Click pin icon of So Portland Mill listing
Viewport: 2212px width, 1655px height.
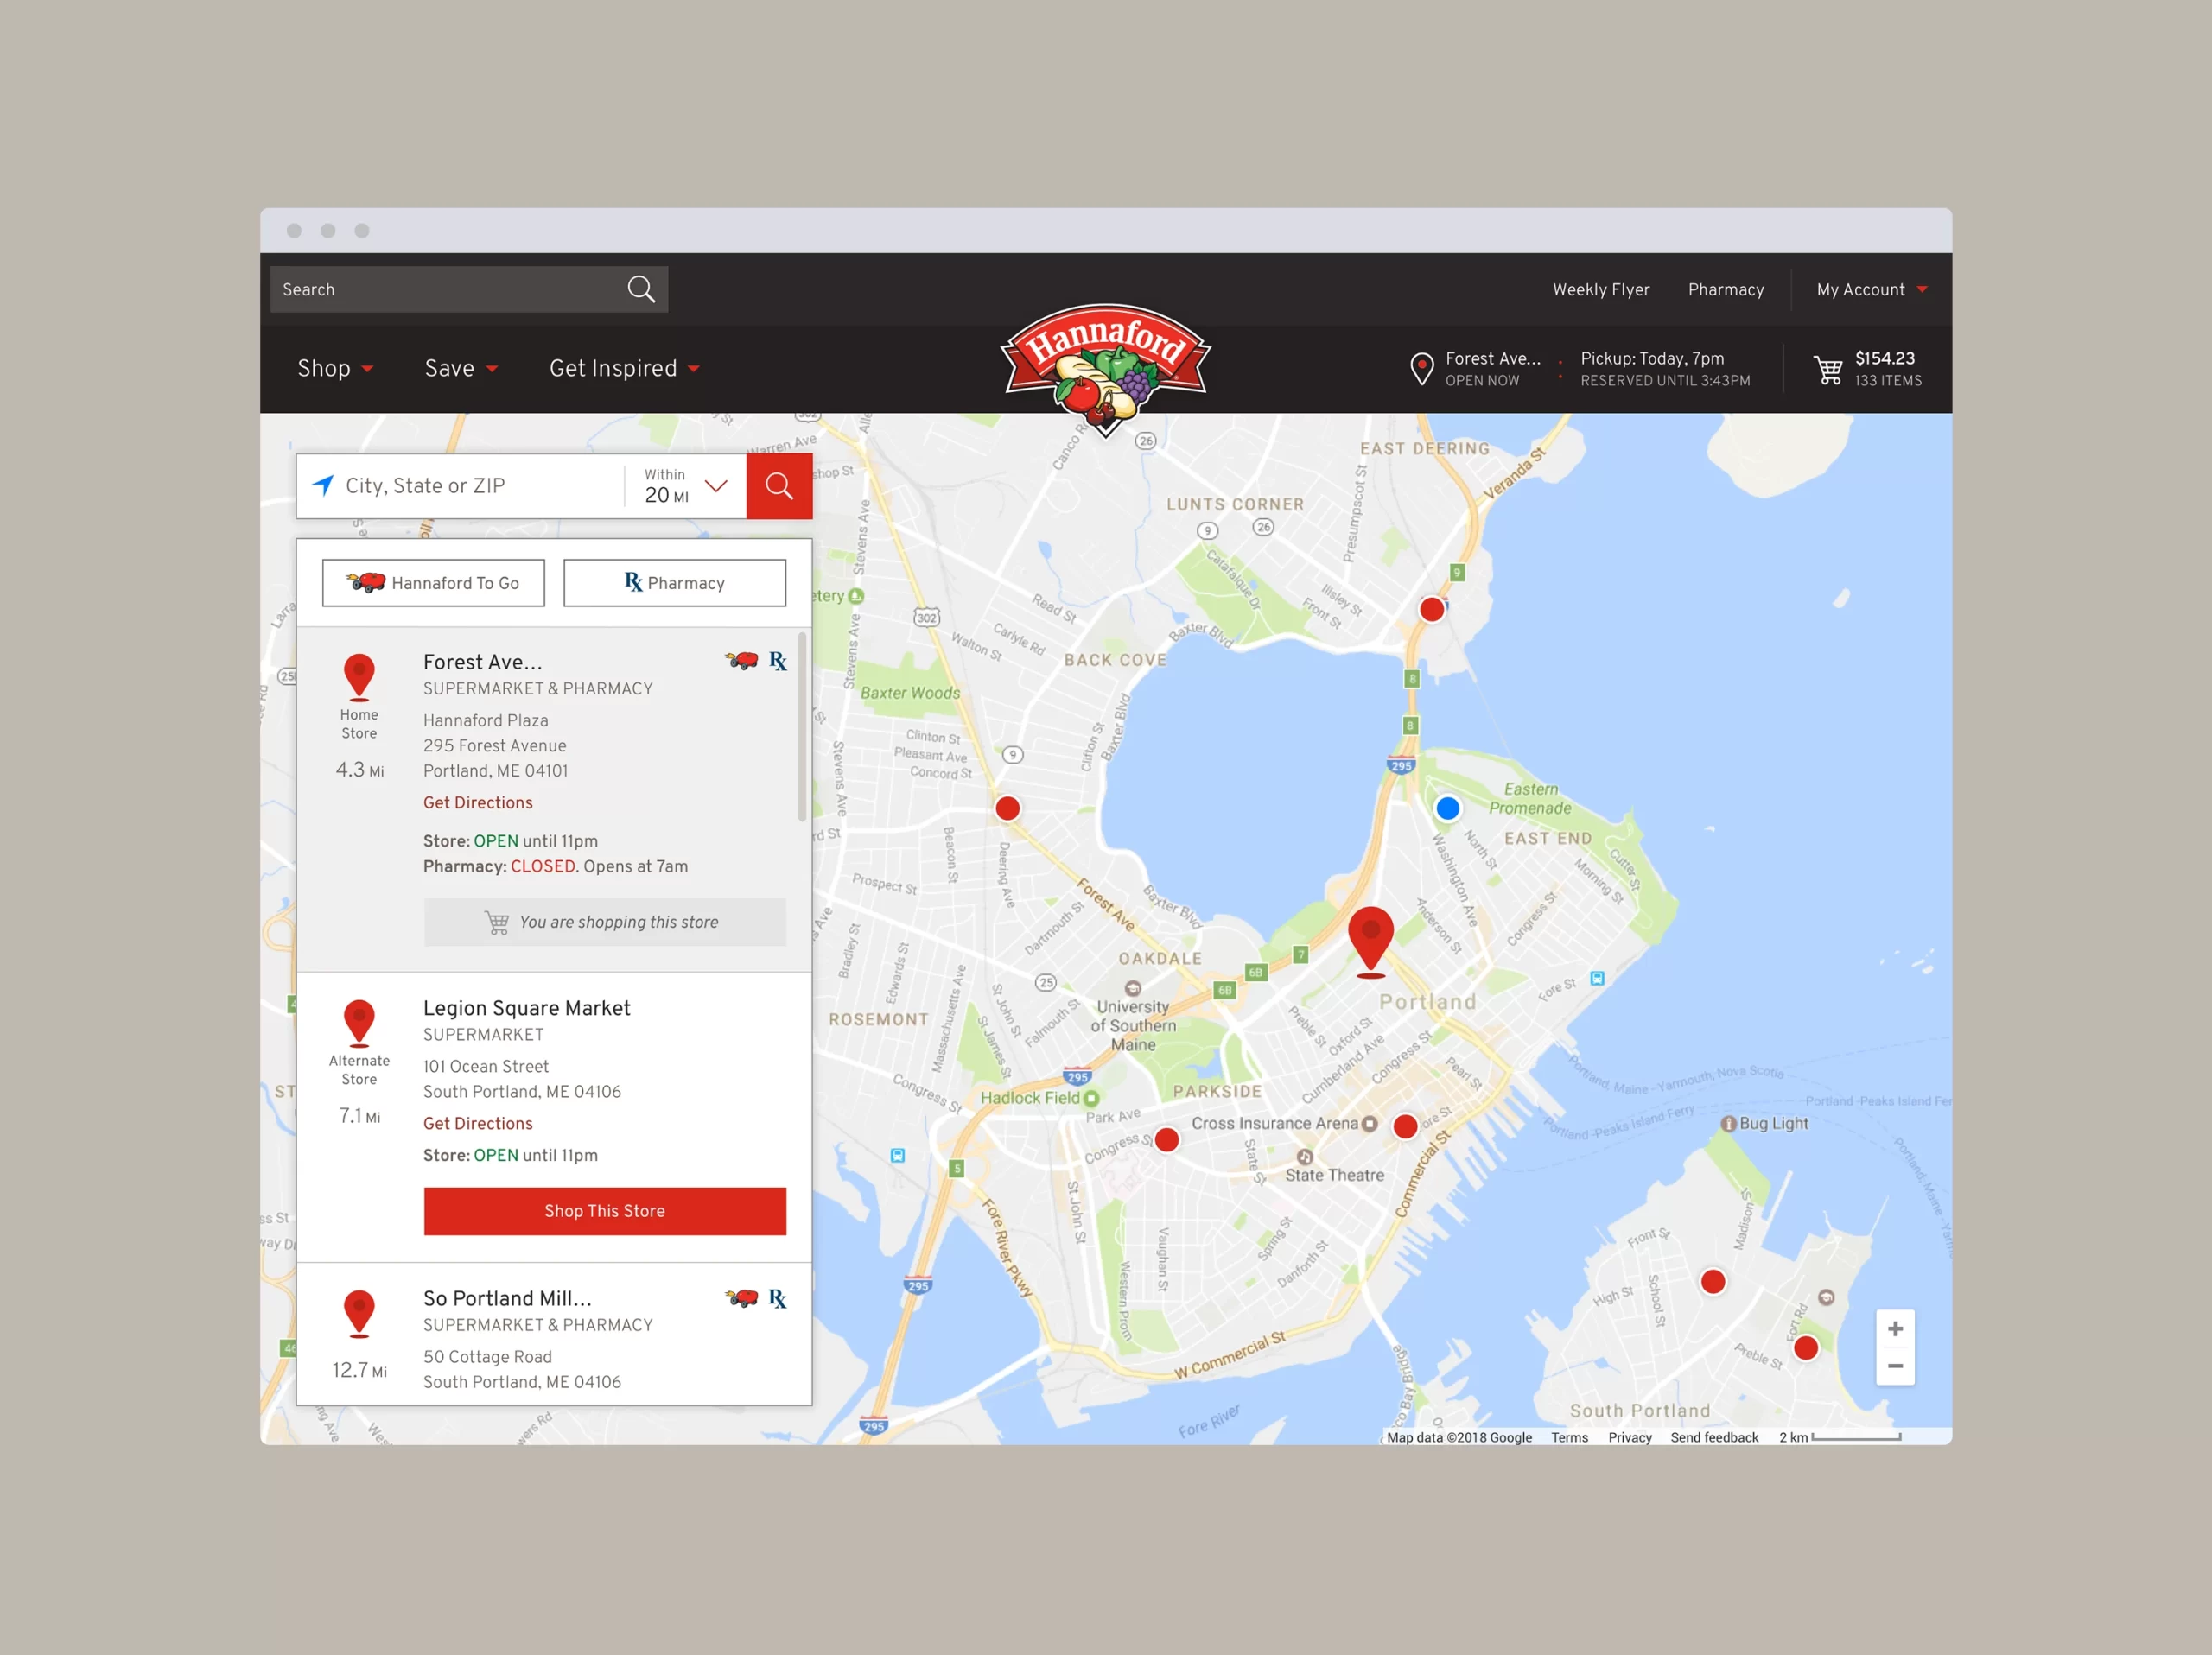pyautogui.click(x=359, y=1314)
